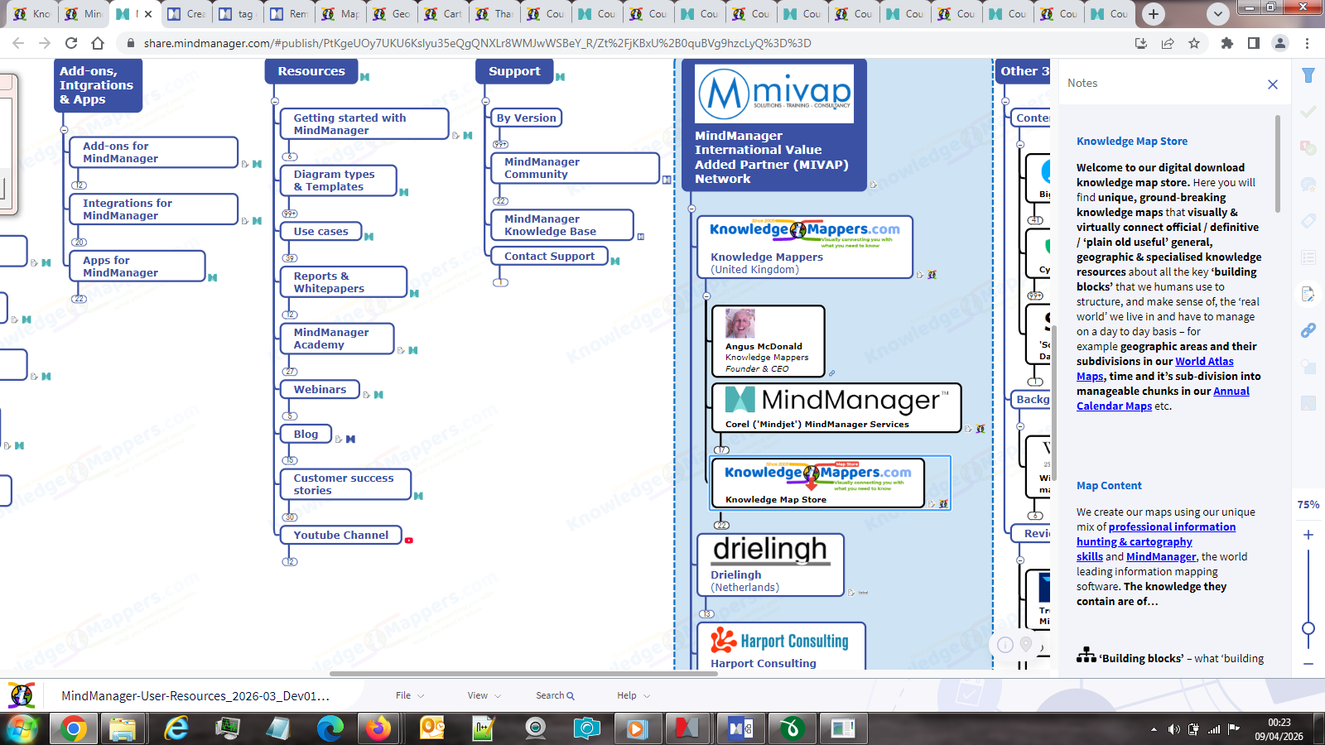Open the File menu
This screenshot has width=1325, height=745.
[409, 695]
